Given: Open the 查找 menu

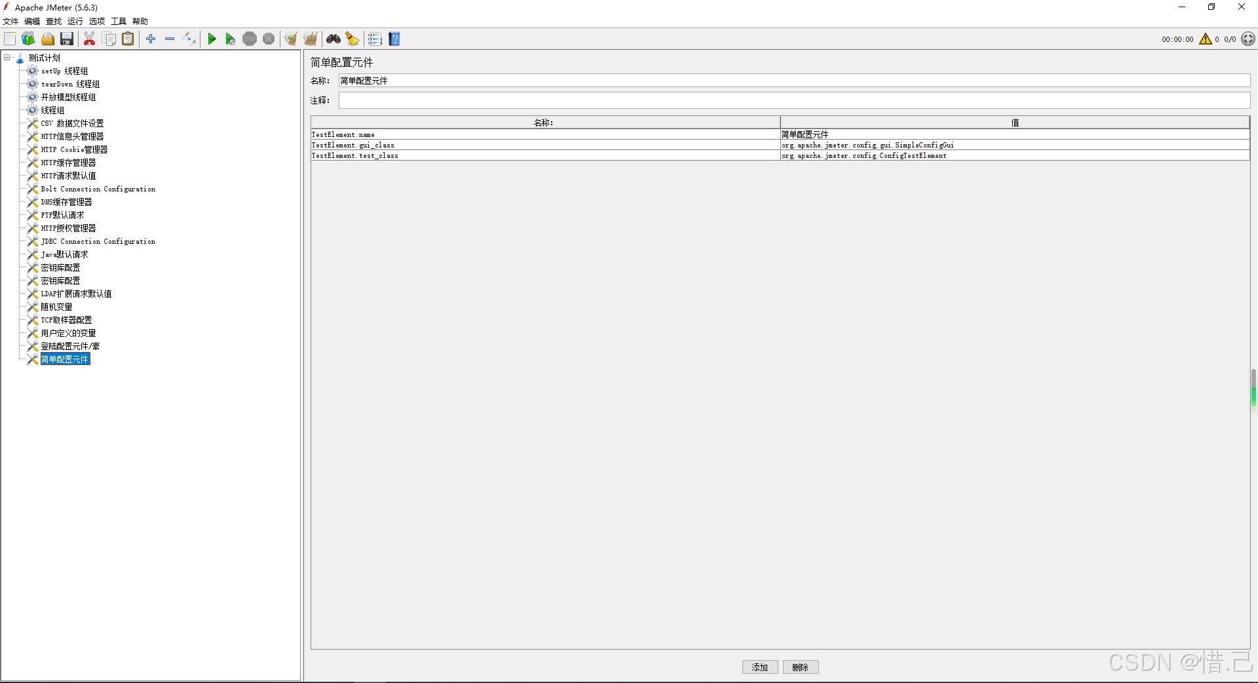Looking at the screenshot, I should [54, 22].
